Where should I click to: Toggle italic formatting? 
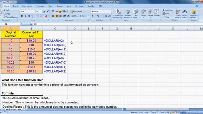(25, 16)
